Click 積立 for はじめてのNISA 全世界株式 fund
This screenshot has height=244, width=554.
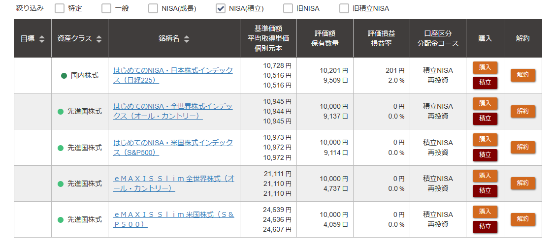pos(485,119)
